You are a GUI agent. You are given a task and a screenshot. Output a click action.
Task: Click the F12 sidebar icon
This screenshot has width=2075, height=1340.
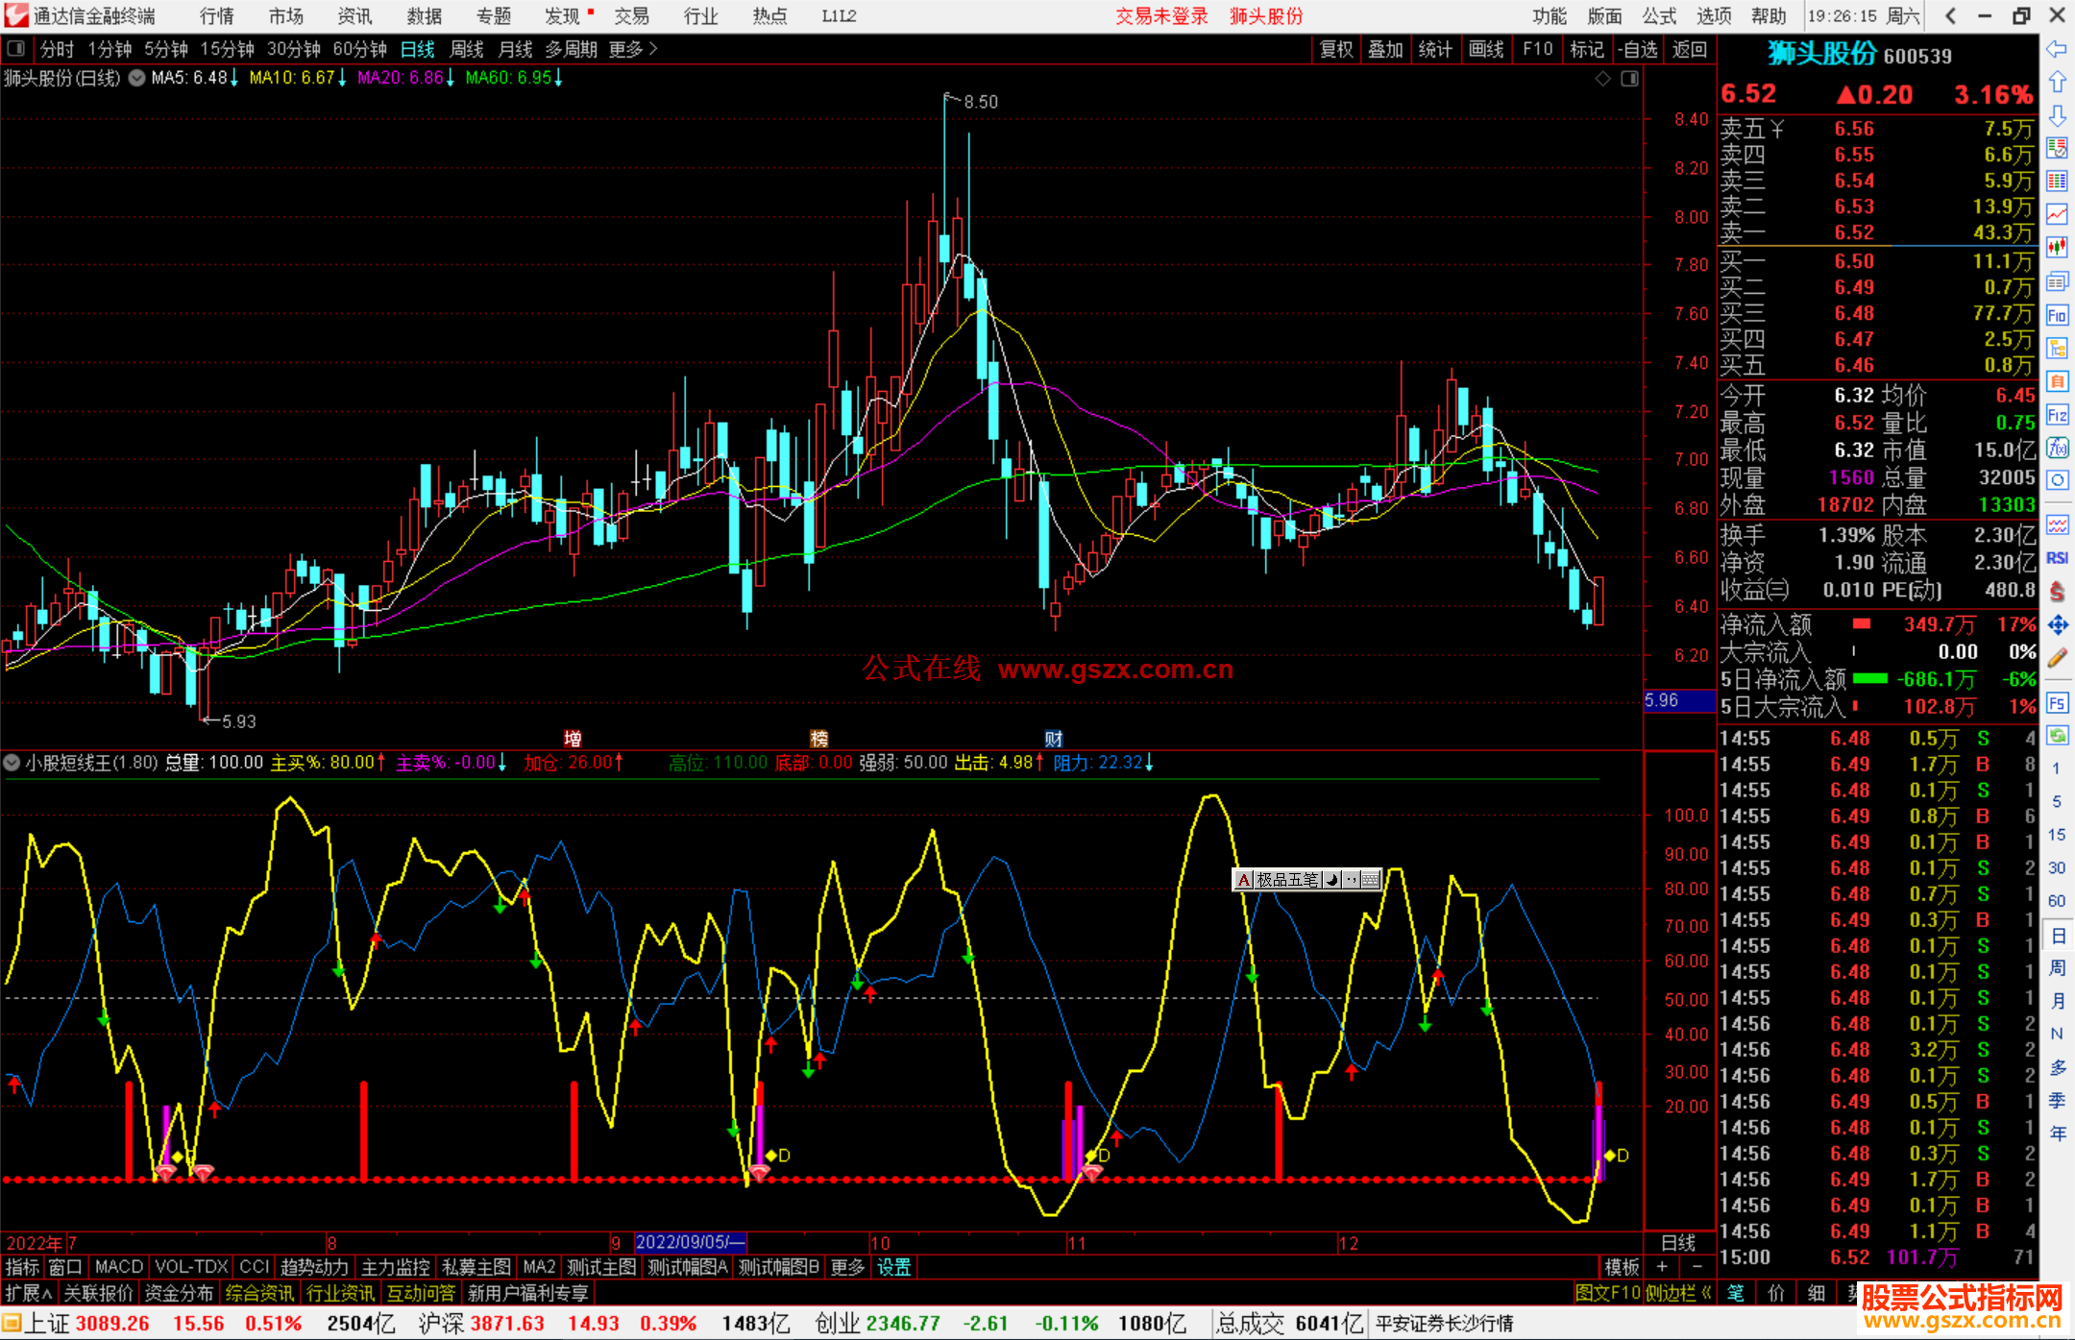(x=2057, y=415)
